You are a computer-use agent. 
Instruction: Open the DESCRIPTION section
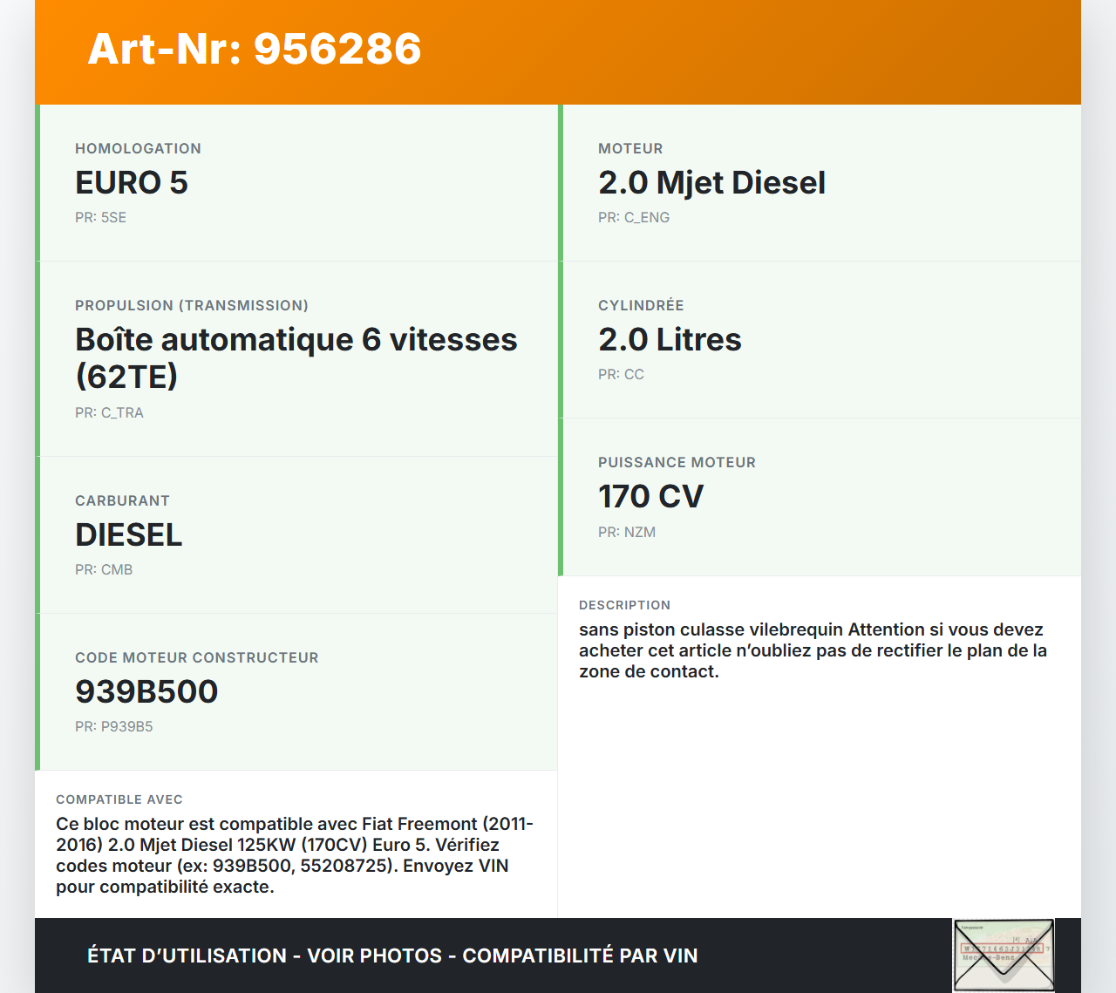[625, 605]
